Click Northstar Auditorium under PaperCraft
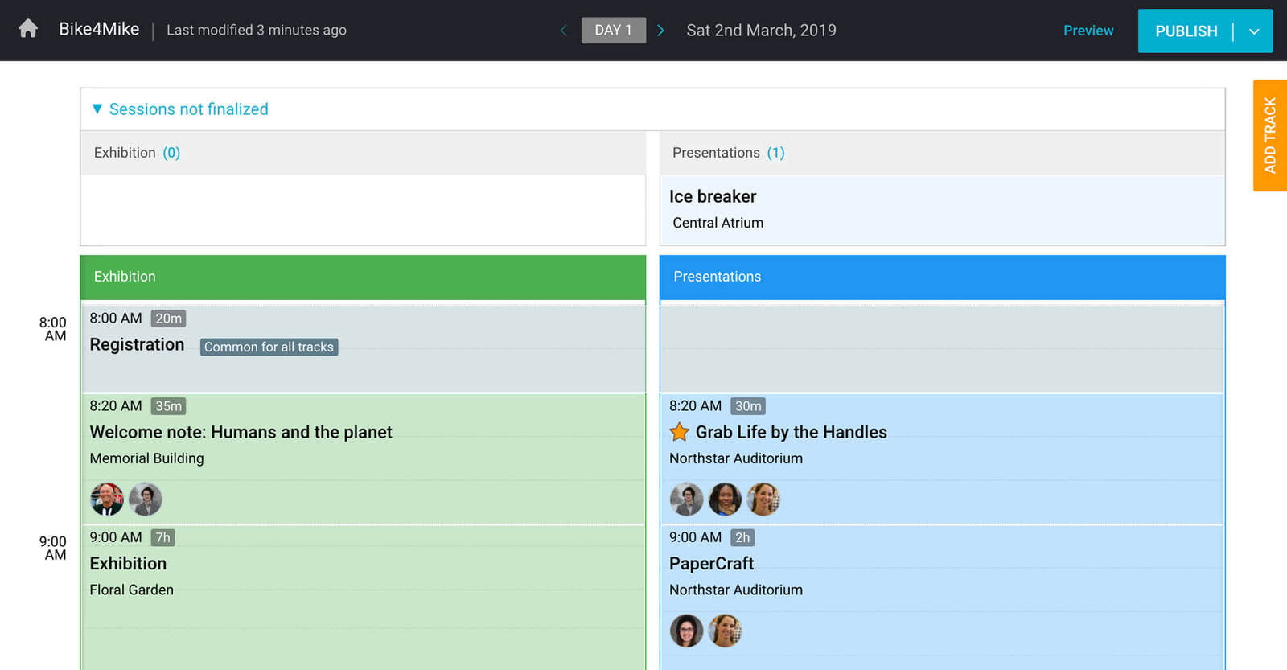 (x=736, y=590)
